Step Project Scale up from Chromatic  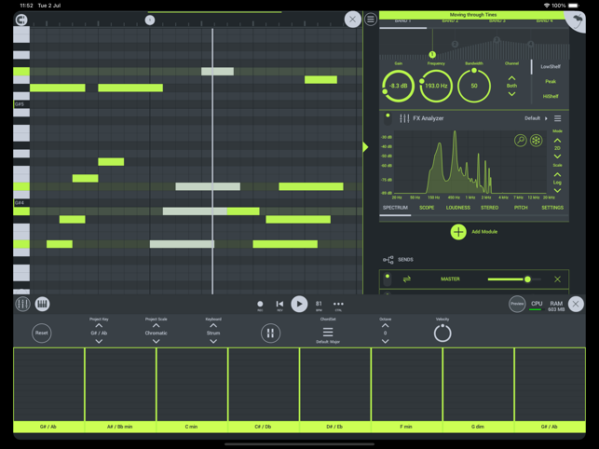156,326
